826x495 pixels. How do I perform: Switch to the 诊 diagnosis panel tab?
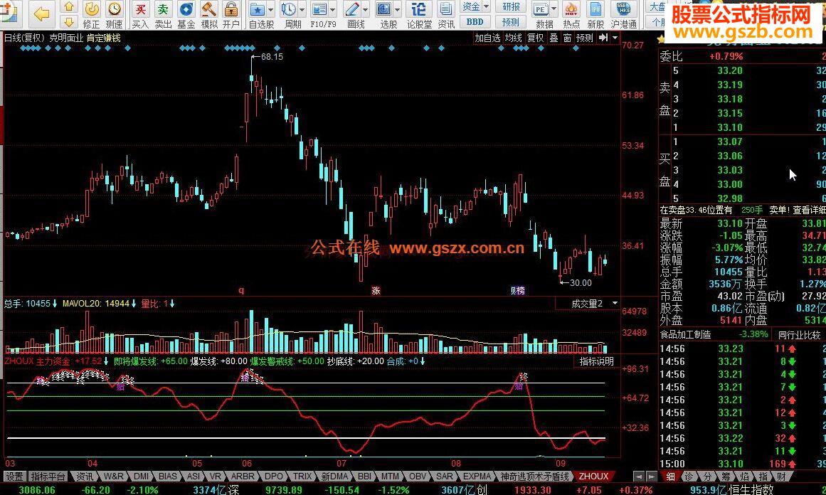(x=689, y=477)
